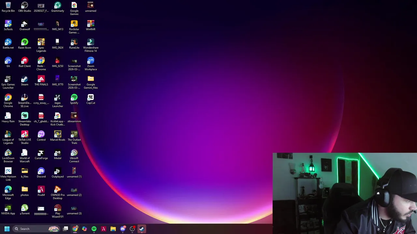The image size is (417, 234).
Task: Launch the Riot Client desktop shortcut
Action: [x=24, y=62]
